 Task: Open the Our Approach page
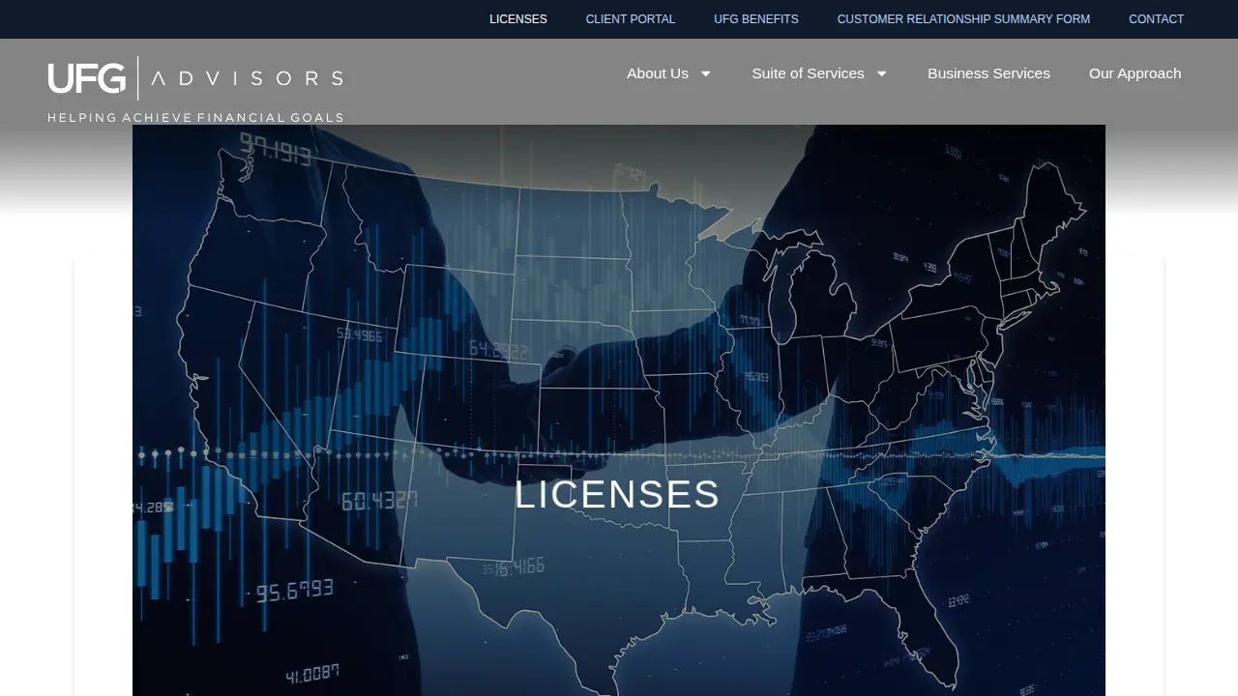pos(1135,73)
